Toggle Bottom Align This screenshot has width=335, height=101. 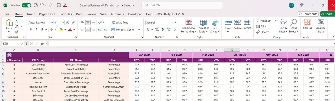[94, 23]
